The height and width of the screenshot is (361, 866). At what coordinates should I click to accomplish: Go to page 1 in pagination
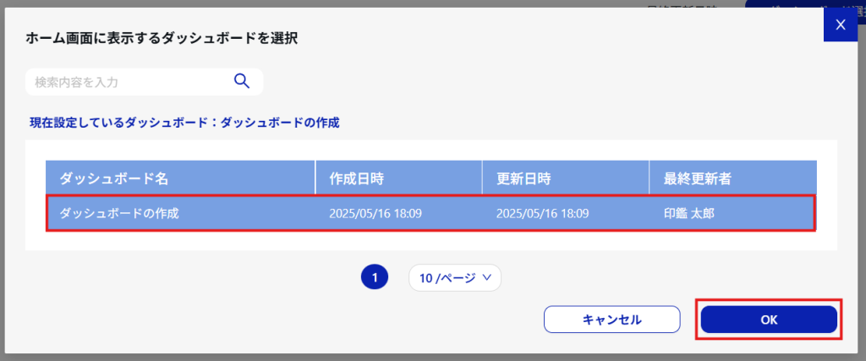tap(375, 277)
